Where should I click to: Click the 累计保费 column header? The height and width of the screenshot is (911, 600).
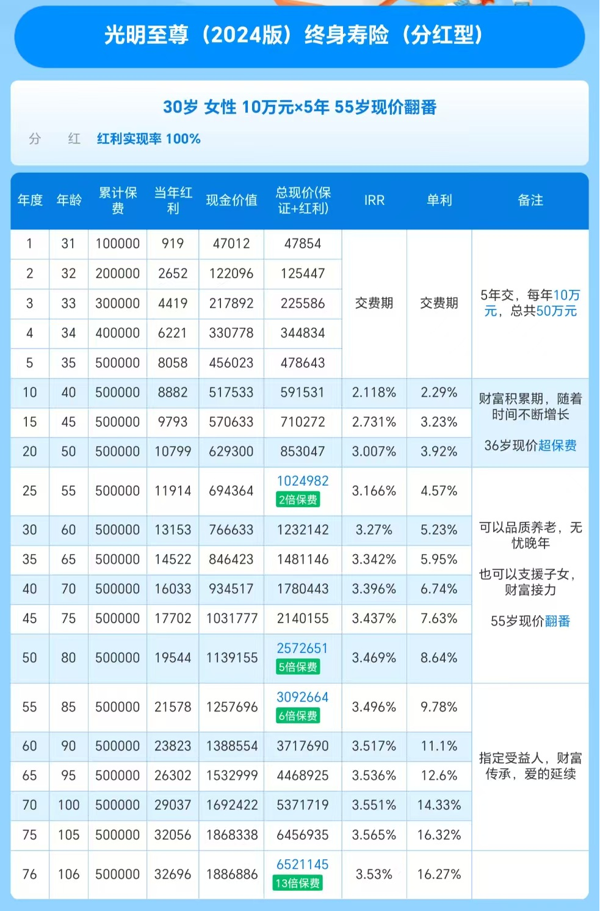117,201
